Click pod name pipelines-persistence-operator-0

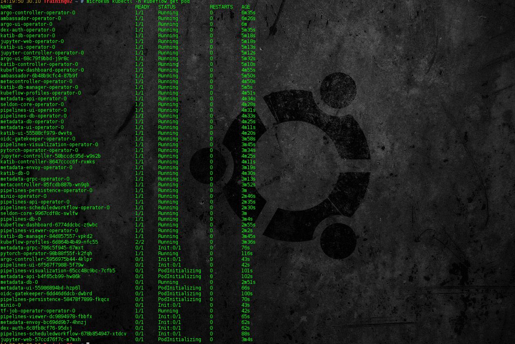click(x=46, y=190)
